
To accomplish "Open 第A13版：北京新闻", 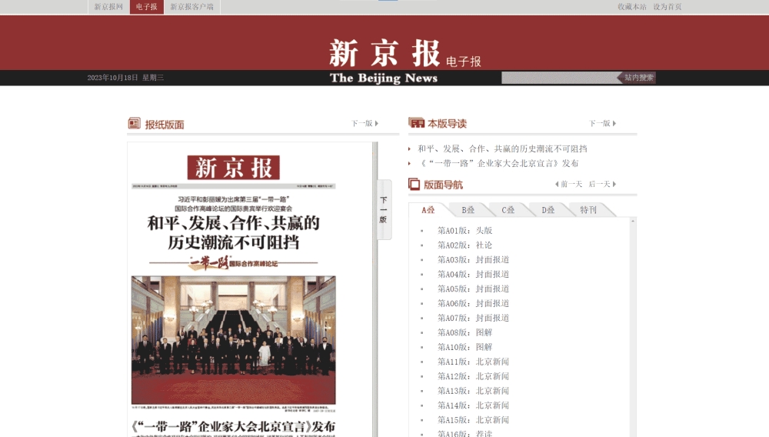I will pos(473,391).
